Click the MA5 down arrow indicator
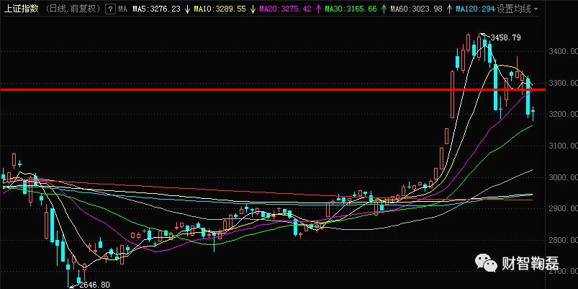578x289 pixels. [187, 9]
